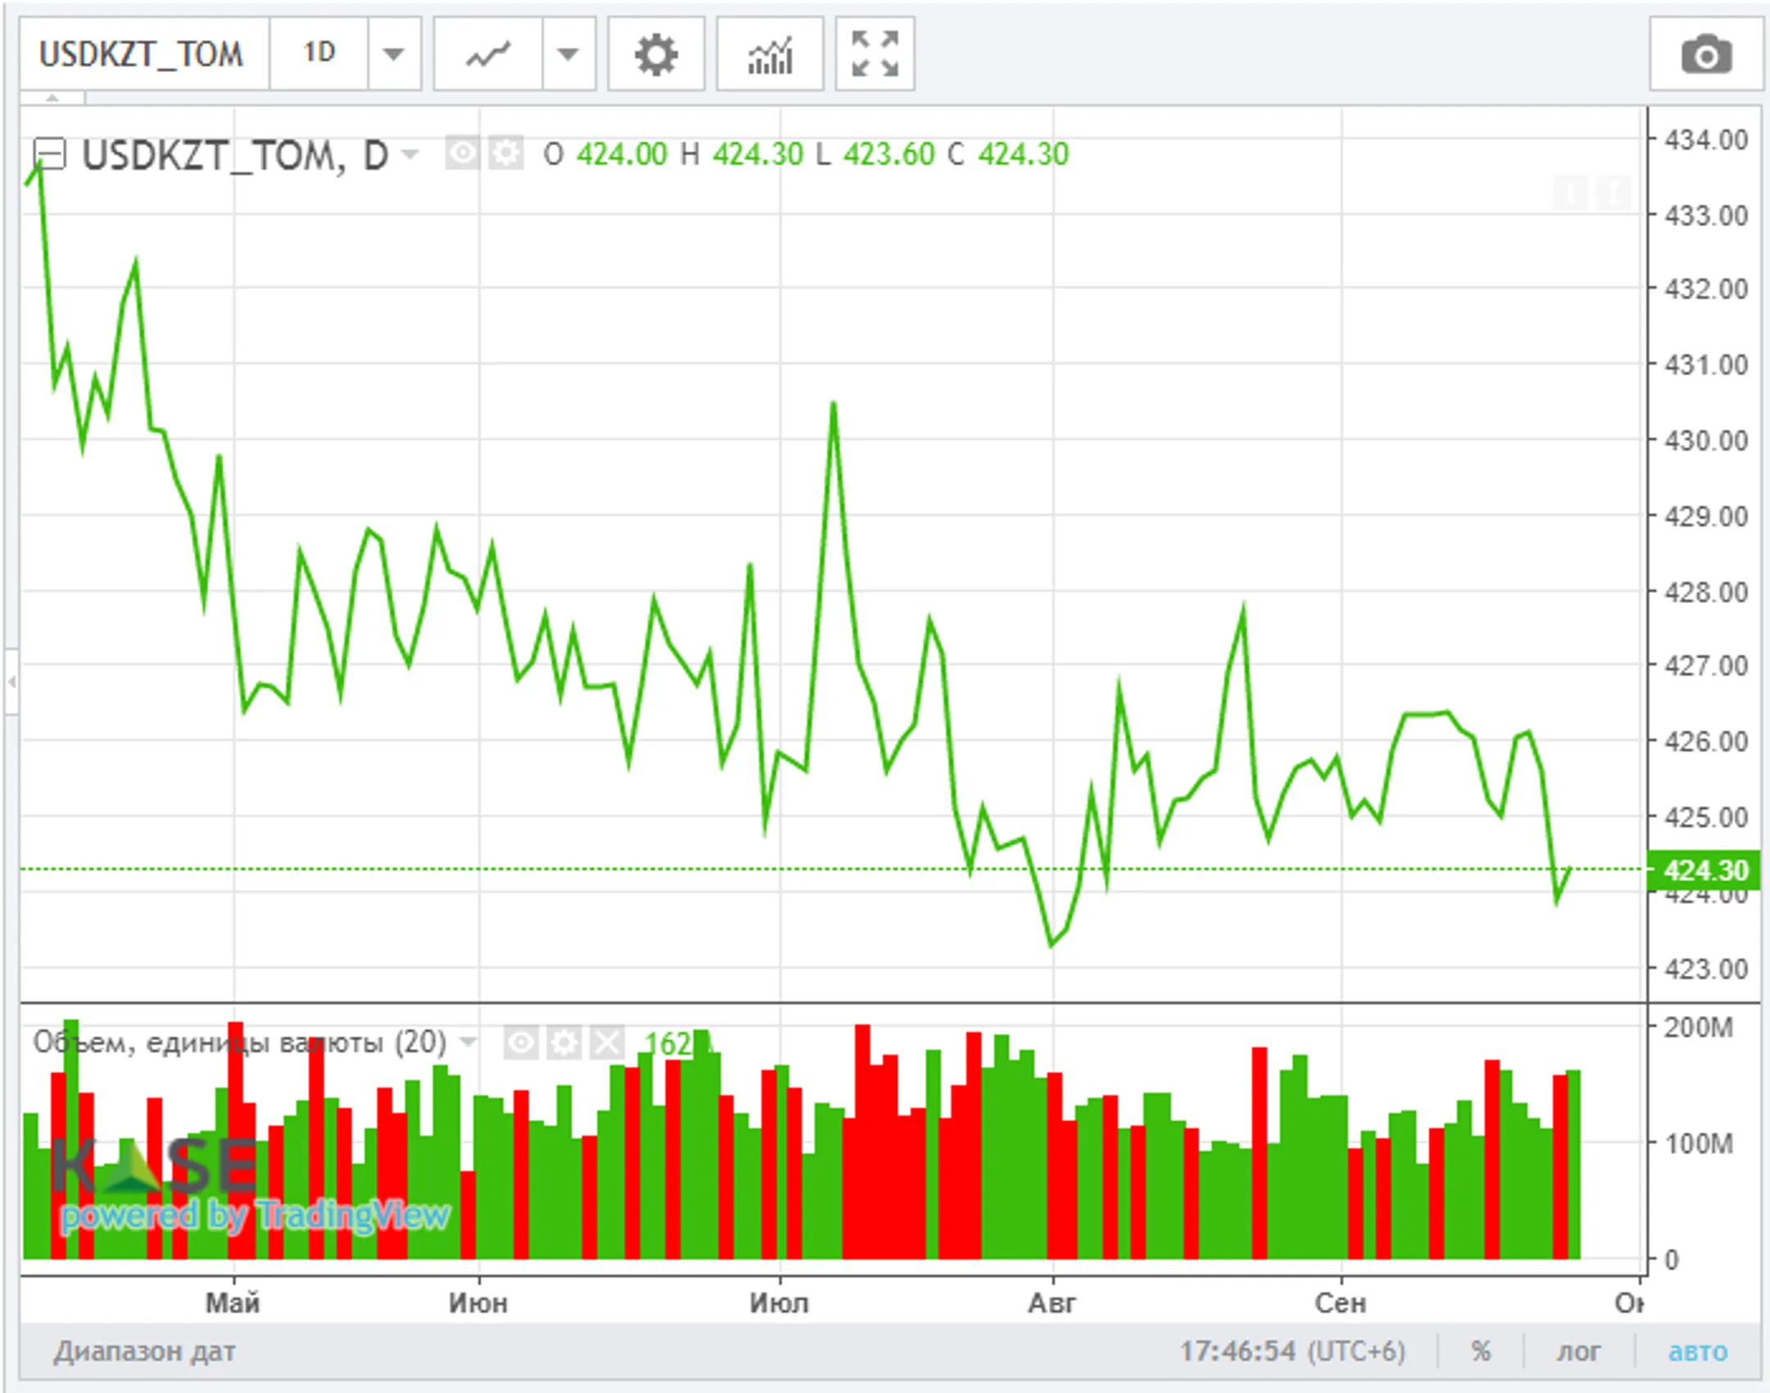Edit the USDKZT_TOM symbol field
The width and height of the screenshot is (1770, 1393).
[142, 55]
